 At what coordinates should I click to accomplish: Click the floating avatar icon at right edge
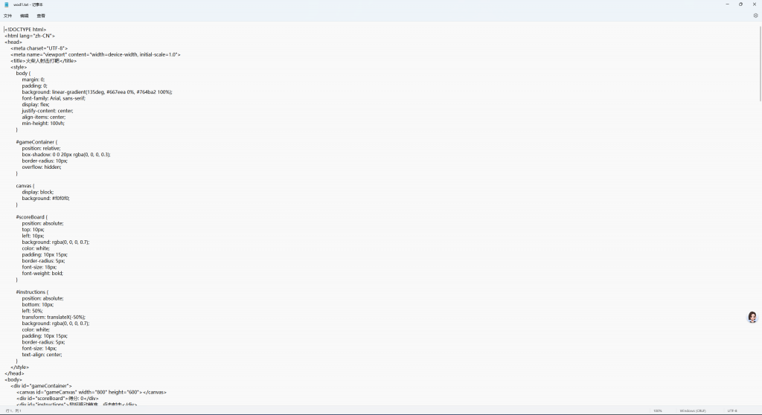(752, 318)
